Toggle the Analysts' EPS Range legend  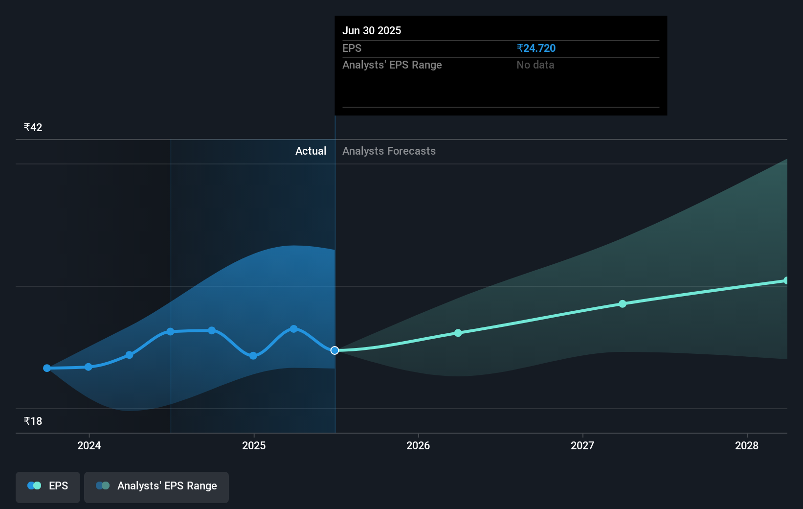coord(156,486)
